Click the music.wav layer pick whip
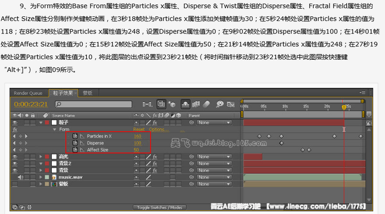Image resolution: width=385 pixels, height=214 pixels. [191, 177]
